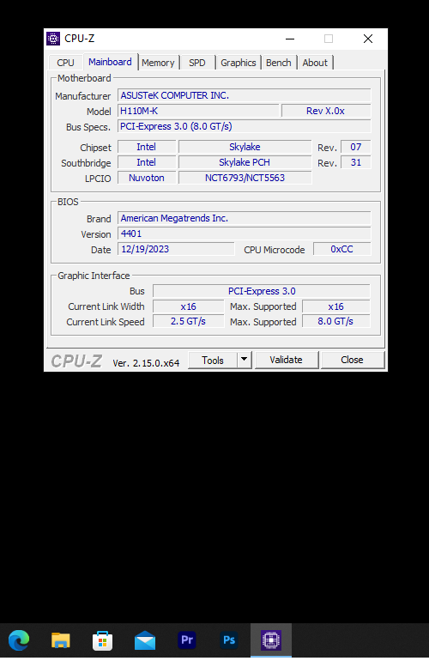Image resolution: width=429 pixels, height=661 pixels.
Task: Click the Validate button
Action: (286, 360)
